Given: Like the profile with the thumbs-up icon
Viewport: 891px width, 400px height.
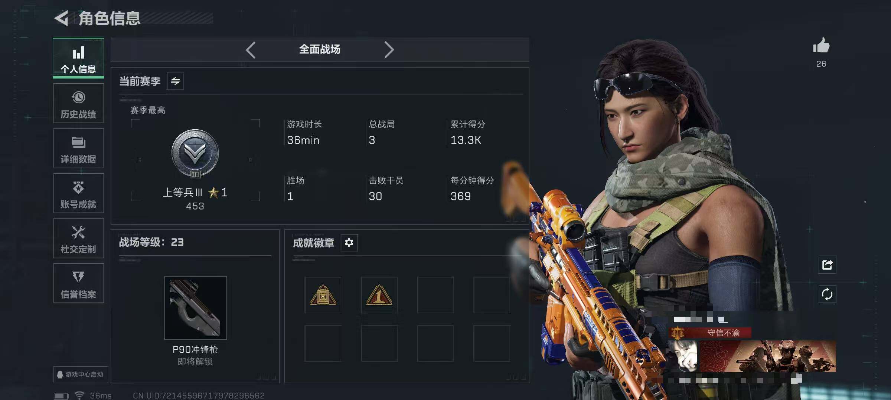Looking at the screenshot, I should [821, 46].
